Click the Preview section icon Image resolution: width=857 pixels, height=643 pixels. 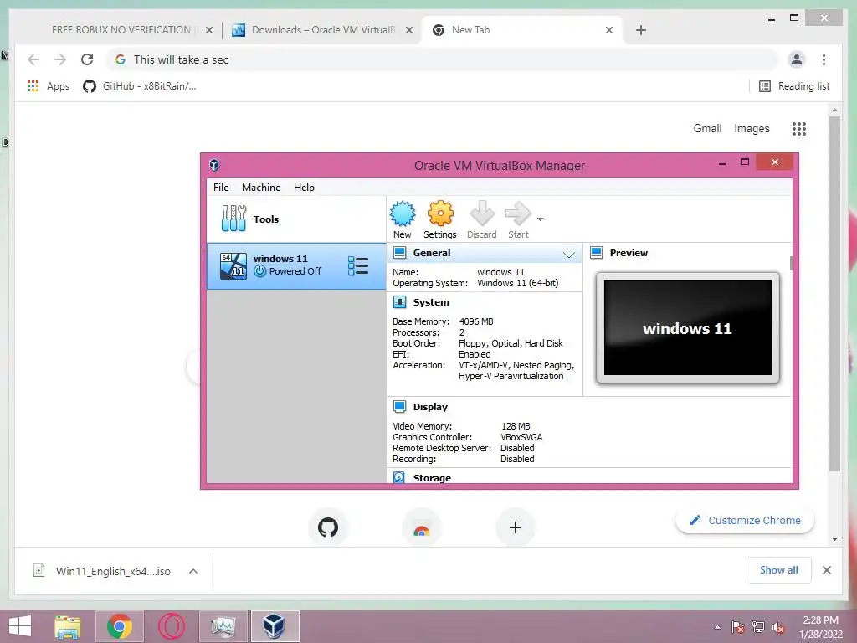(x=596, y=253)
